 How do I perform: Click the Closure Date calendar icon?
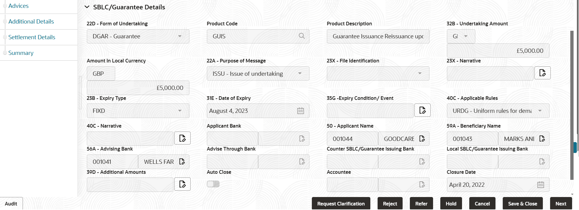[540, 185]
